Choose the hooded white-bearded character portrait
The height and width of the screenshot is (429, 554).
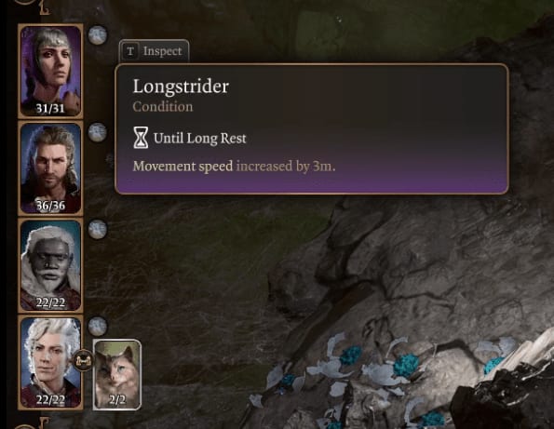click(x=50, y=265)
